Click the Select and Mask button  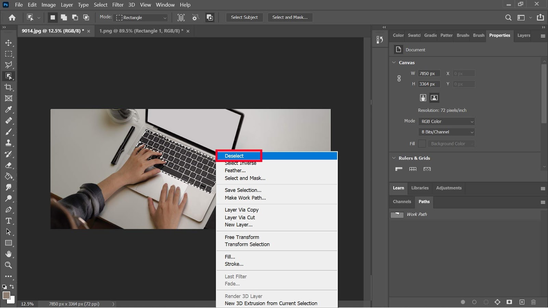coord(290,17)
